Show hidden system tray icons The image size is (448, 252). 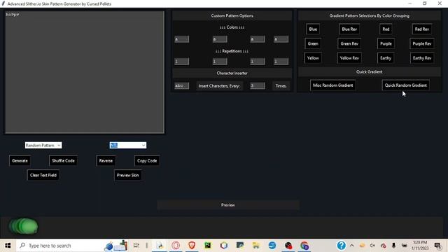point(352,246)
